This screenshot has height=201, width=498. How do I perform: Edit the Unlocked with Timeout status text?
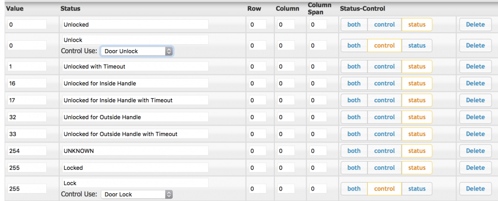[x=134, y=67]
